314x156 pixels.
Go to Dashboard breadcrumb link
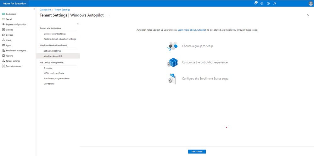click(x=45, y=10)
